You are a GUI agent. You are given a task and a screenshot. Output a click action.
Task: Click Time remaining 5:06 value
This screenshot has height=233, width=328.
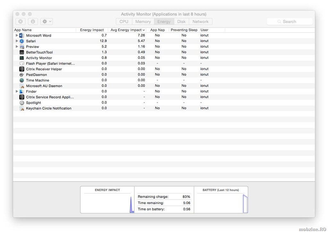(x=187, y=203)
